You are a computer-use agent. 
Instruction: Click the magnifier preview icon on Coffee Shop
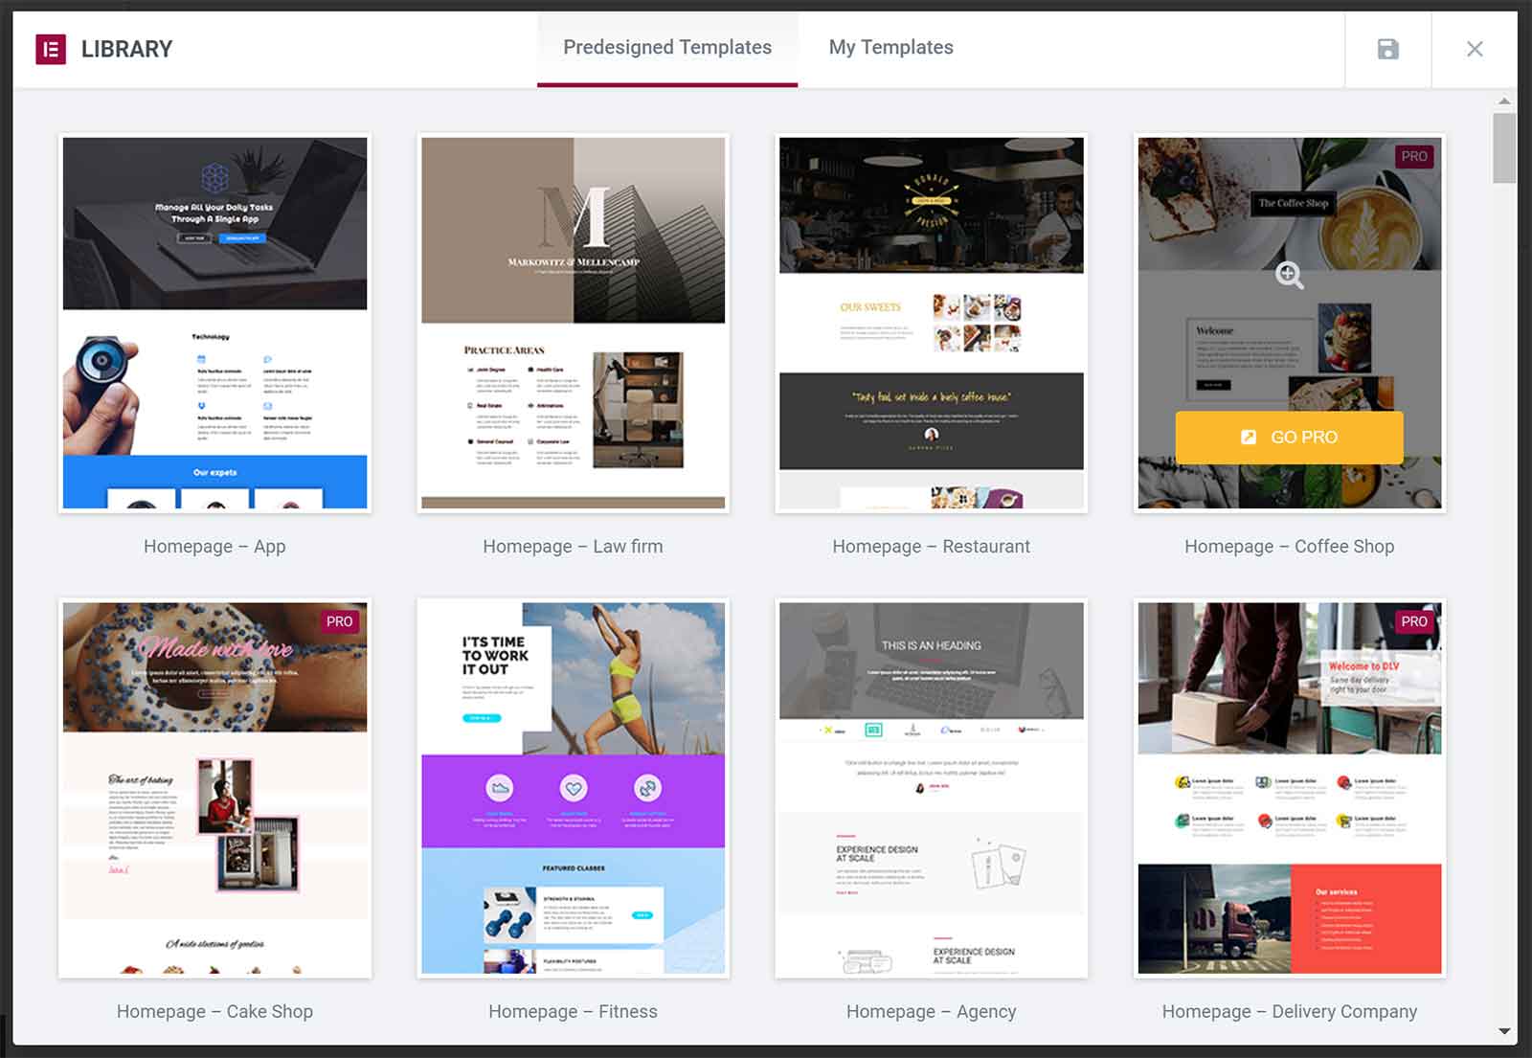[1290, 276]
